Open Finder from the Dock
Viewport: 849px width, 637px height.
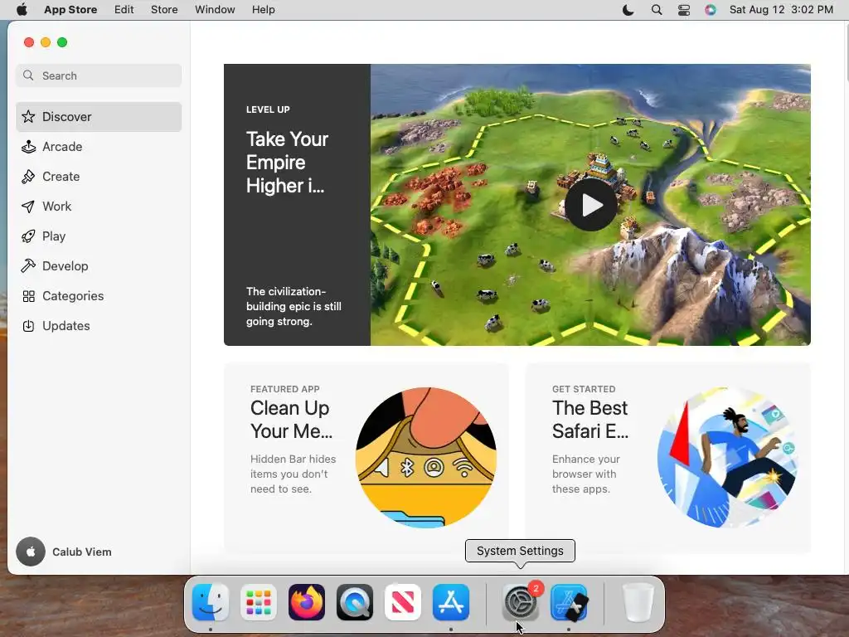coord(210,602)
